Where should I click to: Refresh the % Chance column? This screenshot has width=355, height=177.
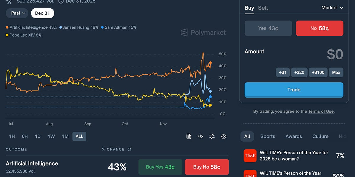click(x=129, y=149)
